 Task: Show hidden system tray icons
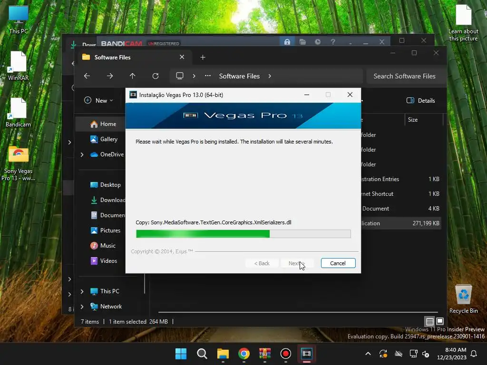click(368, 354)
